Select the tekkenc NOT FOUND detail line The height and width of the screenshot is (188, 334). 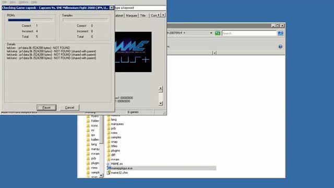(51, 58)
